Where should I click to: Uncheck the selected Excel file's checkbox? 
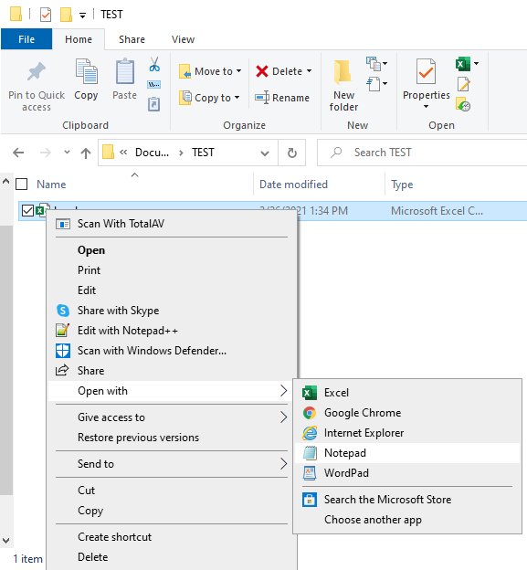(x=27, y=210)
